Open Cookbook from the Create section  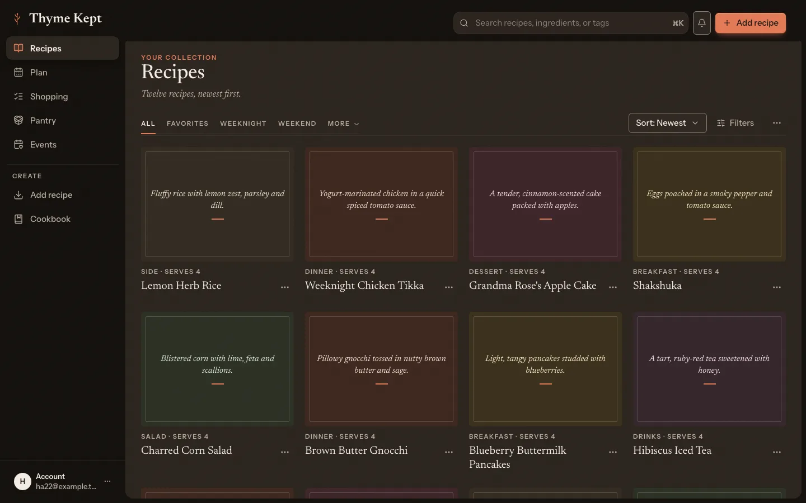point(63,219)
